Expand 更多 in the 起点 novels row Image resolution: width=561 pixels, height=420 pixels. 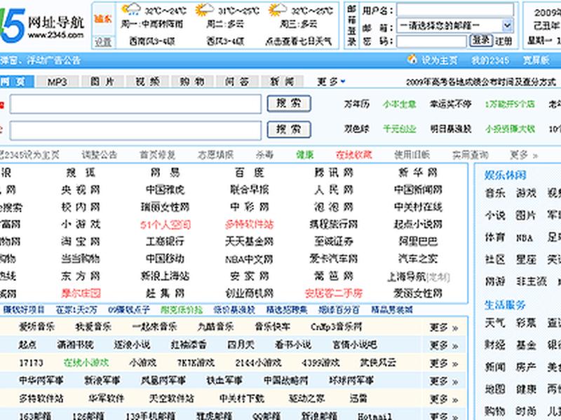tap(444, 345)
